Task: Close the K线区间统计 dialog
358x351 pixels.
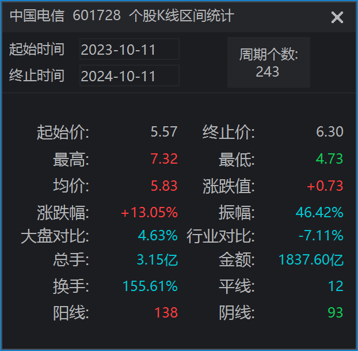Action: coord(337,17)
